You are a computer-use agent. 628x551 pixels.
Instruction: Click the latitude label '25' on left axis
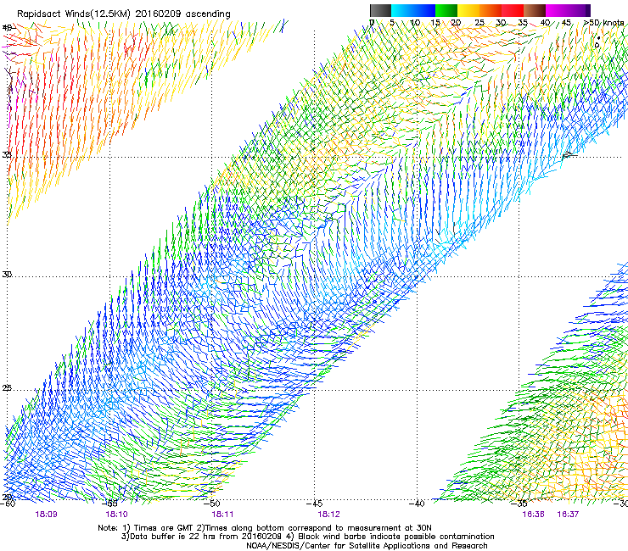pyautogui.click(x=7, y=388)
